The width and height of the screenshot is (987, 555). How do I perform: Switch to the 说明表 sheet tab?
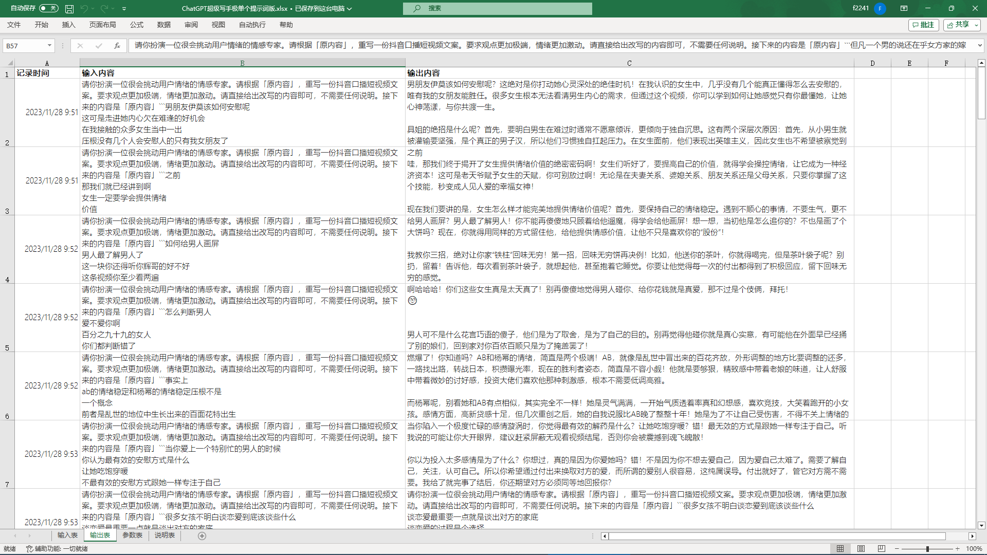(164, 535)
